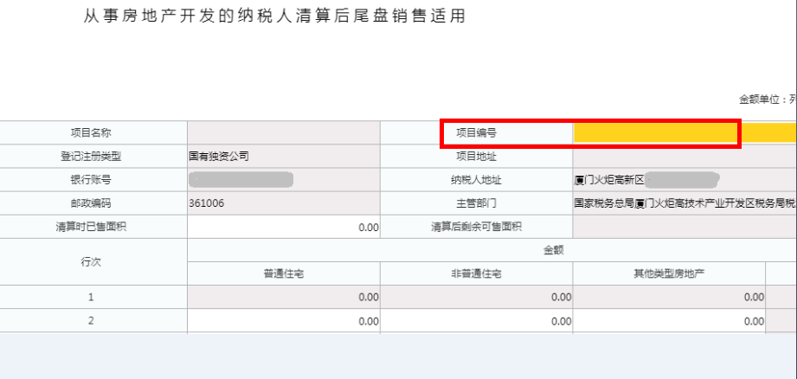Click row 2 普通住宅 amount cell
Screen dimensions: 797x379
[284, 321]
